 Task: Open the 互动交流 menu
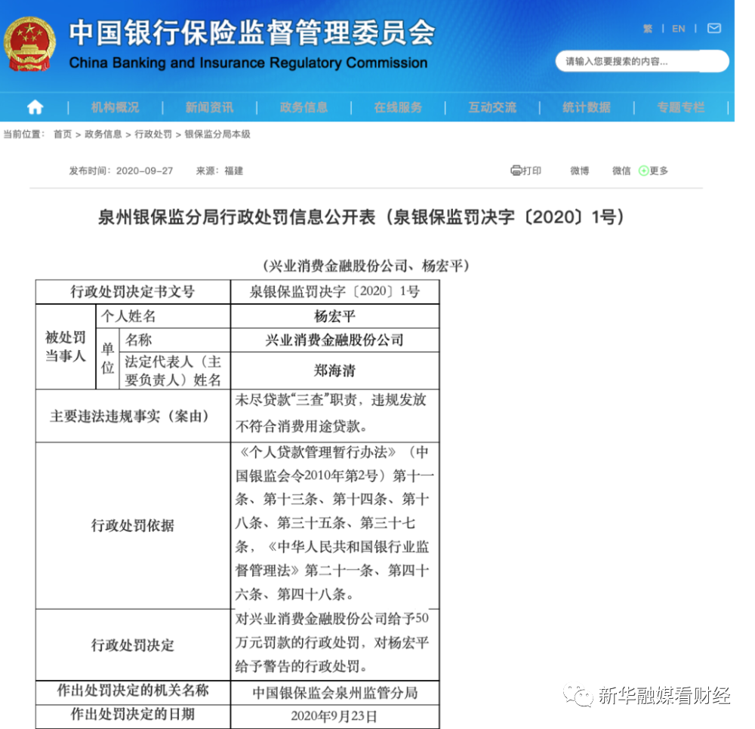tap(492, 107)
